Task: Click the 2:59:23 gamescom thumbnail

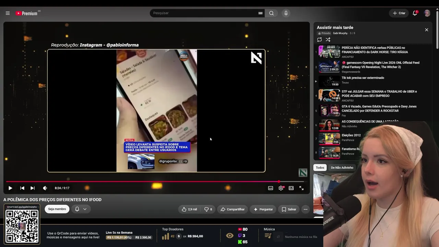Action: point(329,67)
